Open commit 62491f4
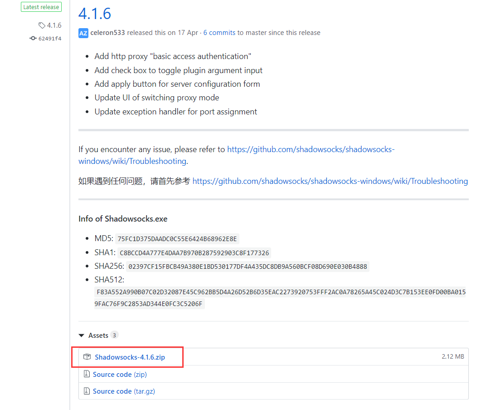 point(50,39)
